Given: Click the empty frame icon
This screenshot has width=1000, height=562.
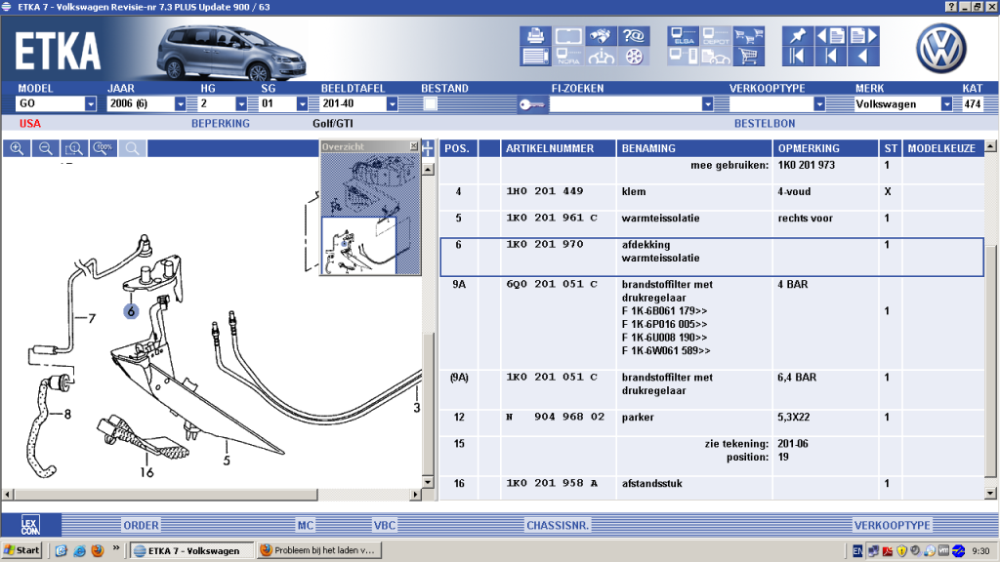Looking at the screenshot, I should pos(567,36).
